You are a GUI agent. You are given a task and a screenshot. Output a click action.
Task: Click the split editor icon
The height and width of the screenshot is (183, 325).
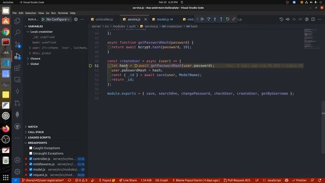click(313, 19)
